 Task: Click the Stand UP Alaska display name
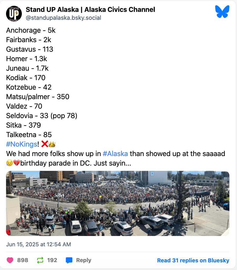90,10
